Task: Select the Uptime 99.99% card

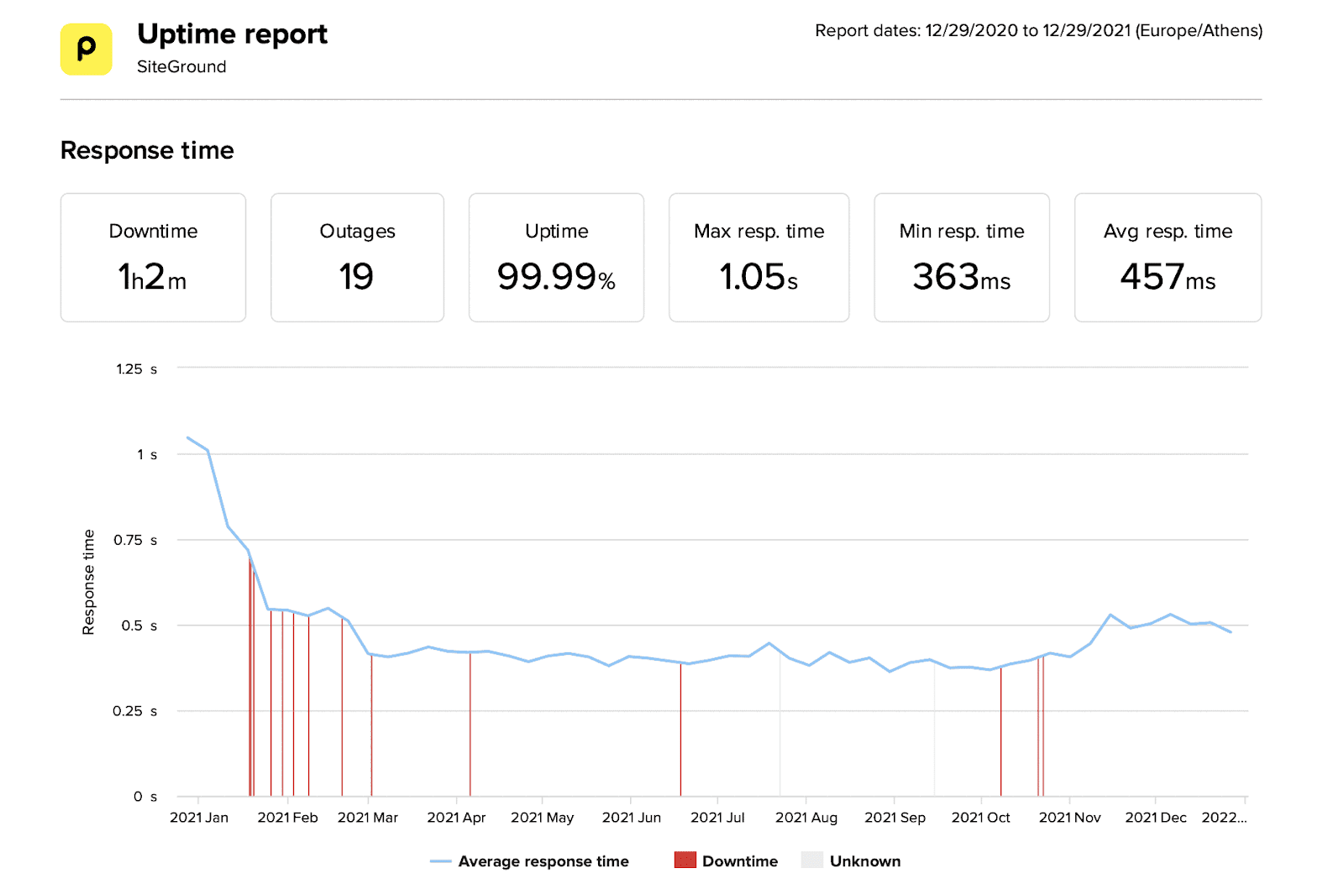Action: [556, 258]
